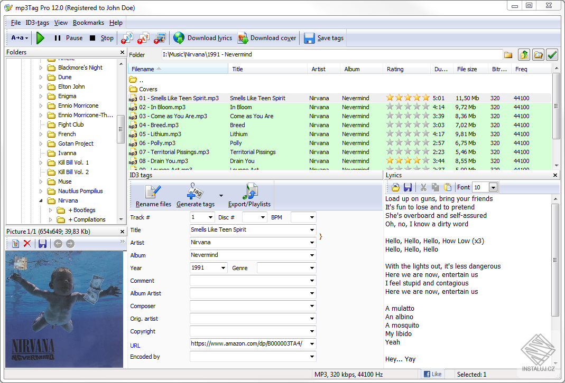This screenshot has height=383, width=565.
Task: Click the Download cover toolbar icon
Action: [243, 37]
